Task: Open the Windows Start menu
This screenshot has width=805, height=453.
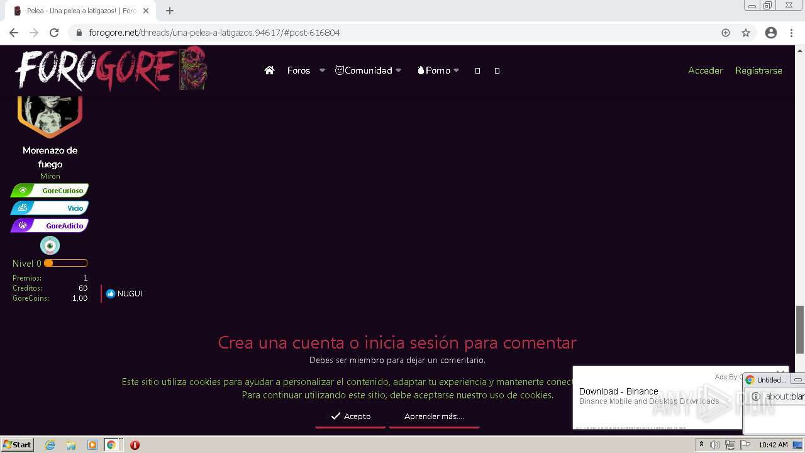Action: (18, 445)
